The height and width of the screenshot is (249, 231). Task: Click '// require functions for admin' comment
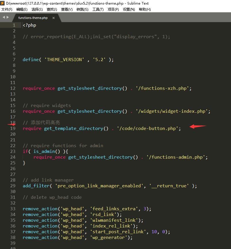tap(63, 146)
